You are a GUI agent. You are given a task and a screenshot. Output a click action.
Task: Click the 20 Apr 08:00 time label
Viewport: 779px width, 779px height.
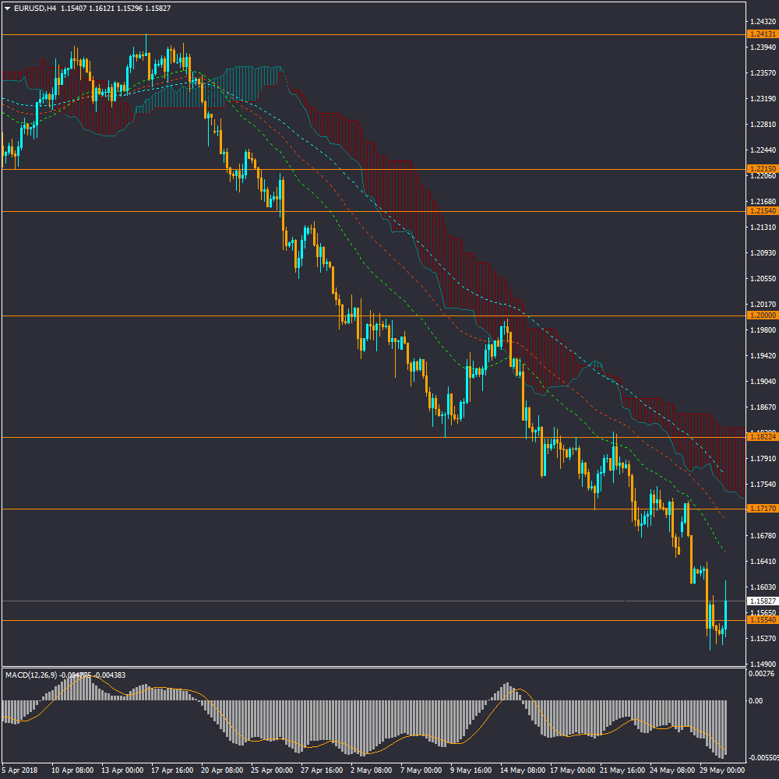point(224,770)
